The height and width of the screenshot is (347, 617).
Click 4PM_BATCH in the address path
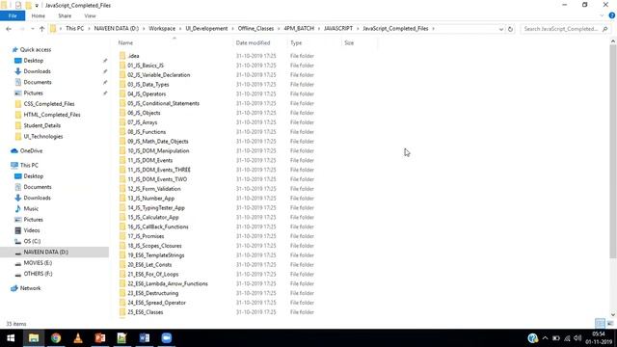[299, 28]
